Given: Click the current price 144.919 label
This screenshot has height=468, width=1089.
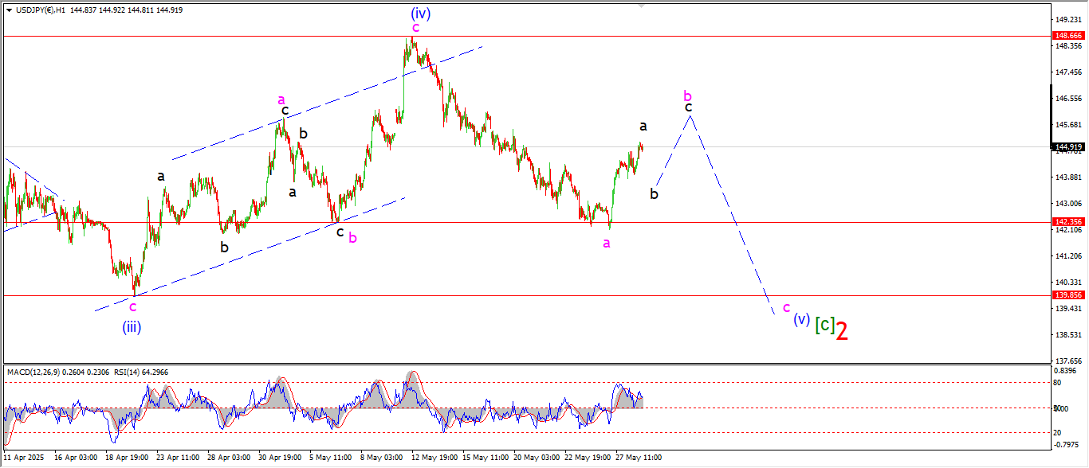Looking at the screenshot, I should tap(1067, 147).
